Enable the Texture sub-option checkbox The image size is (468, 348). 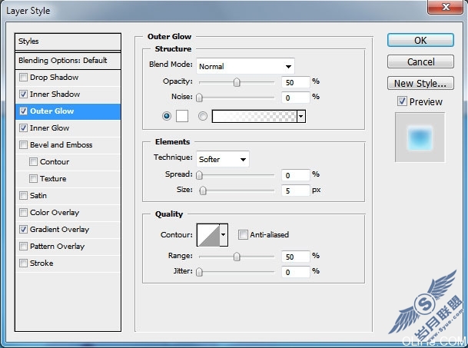33,178
